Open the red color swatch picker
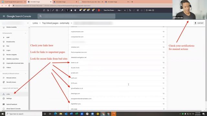The height and width of the screenshot is (116, 207). 99,10
